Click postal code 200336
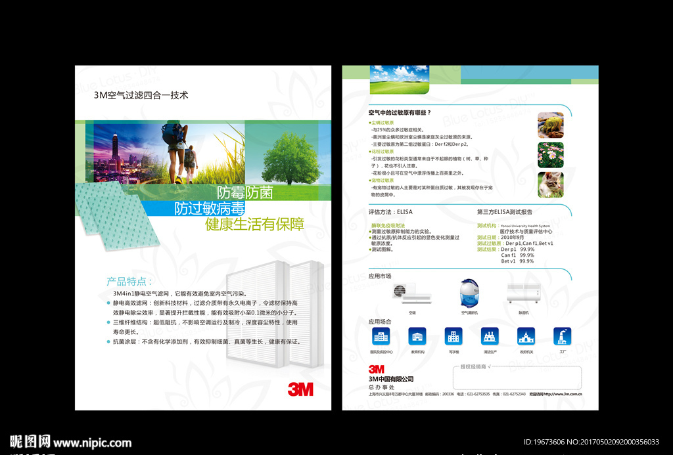The image size is (673, 455). pyautogui.click(x=448, y=394)
